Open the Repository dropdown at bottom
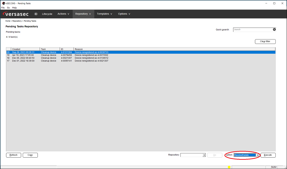This screenshot has width=287, height=169. click(193, 155)
